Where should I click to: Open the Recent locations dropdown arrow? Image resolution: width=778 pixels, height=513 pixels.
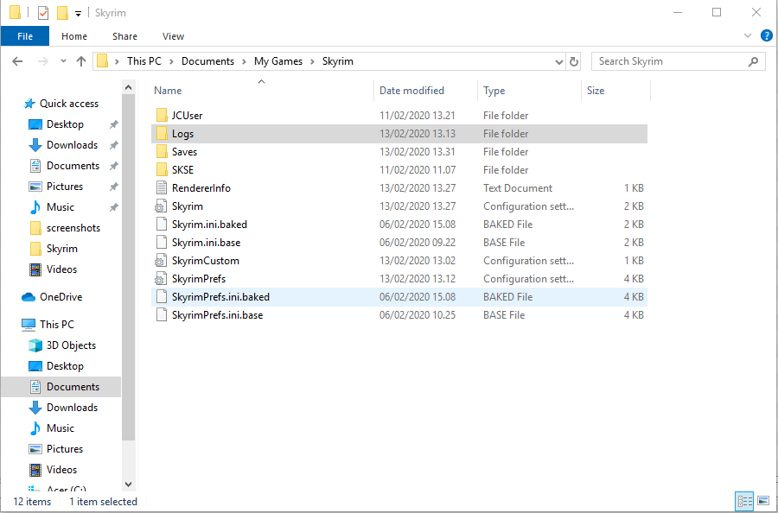point(63,61)
